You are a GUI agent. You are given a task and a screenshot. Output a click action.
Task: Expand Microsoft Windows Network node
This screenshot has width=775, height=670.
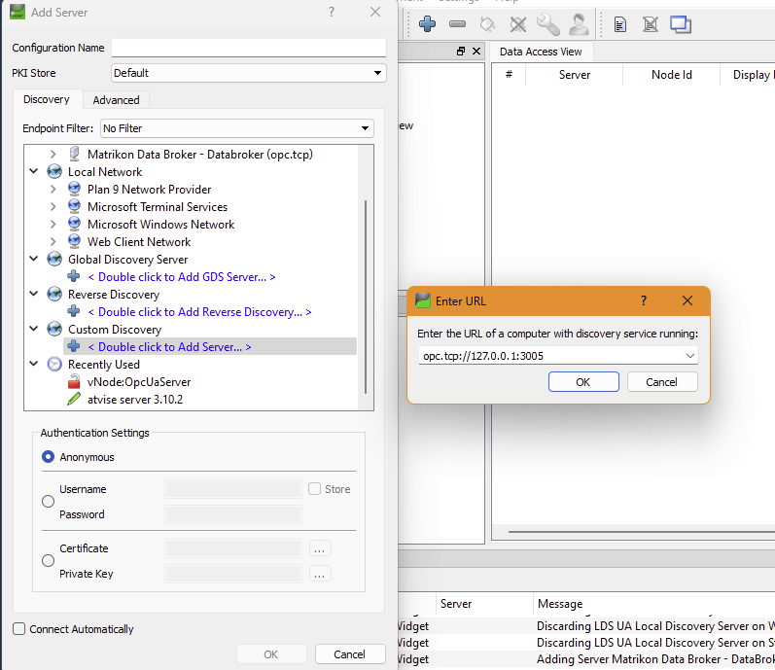[x=53, y=224]
